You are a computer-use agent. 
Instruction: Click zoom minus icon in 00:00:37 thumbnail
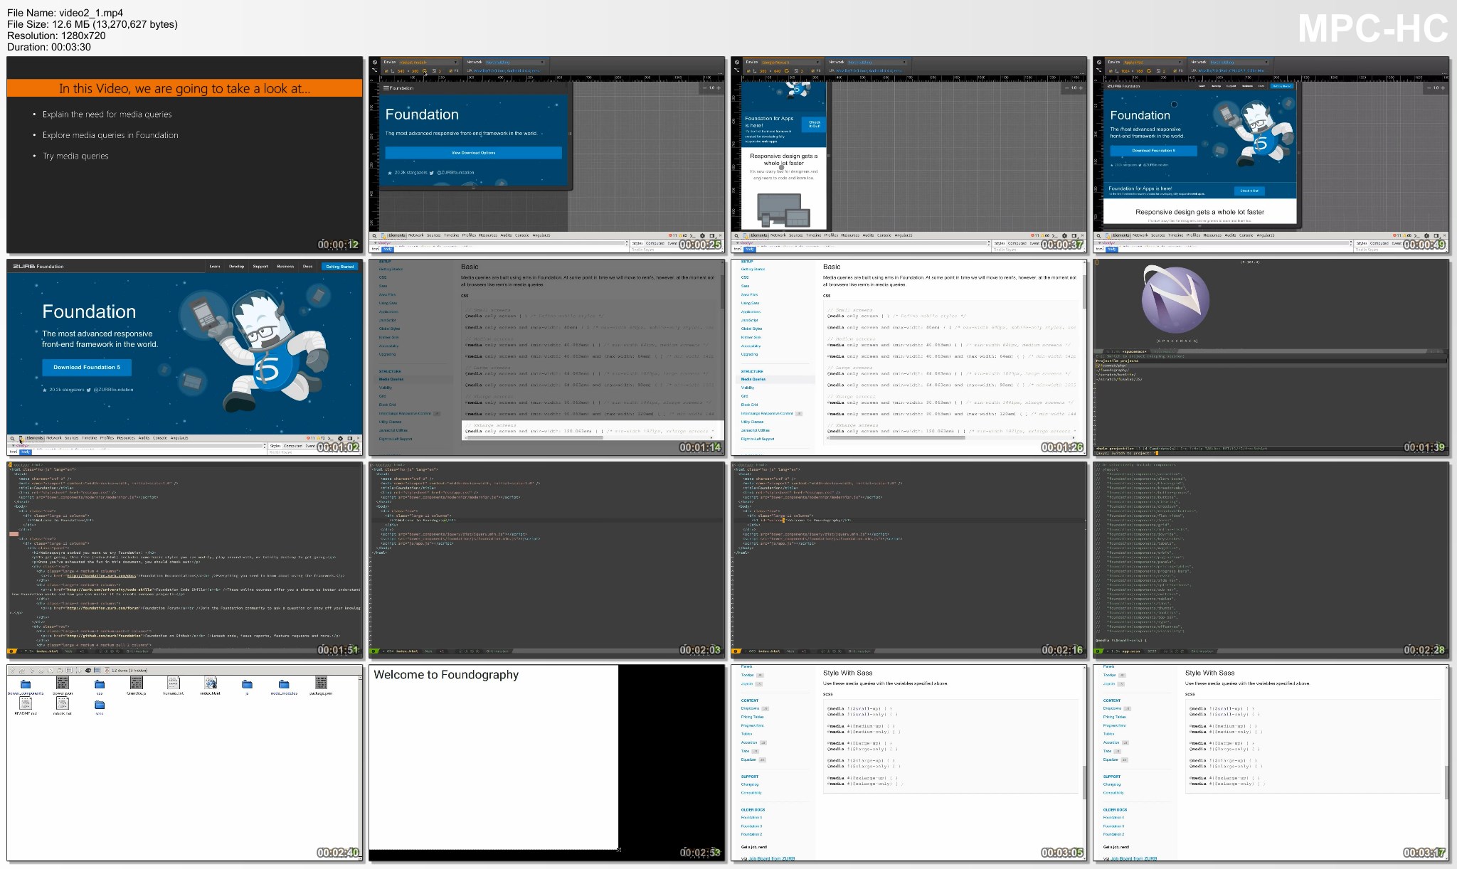pos(1067,88)
